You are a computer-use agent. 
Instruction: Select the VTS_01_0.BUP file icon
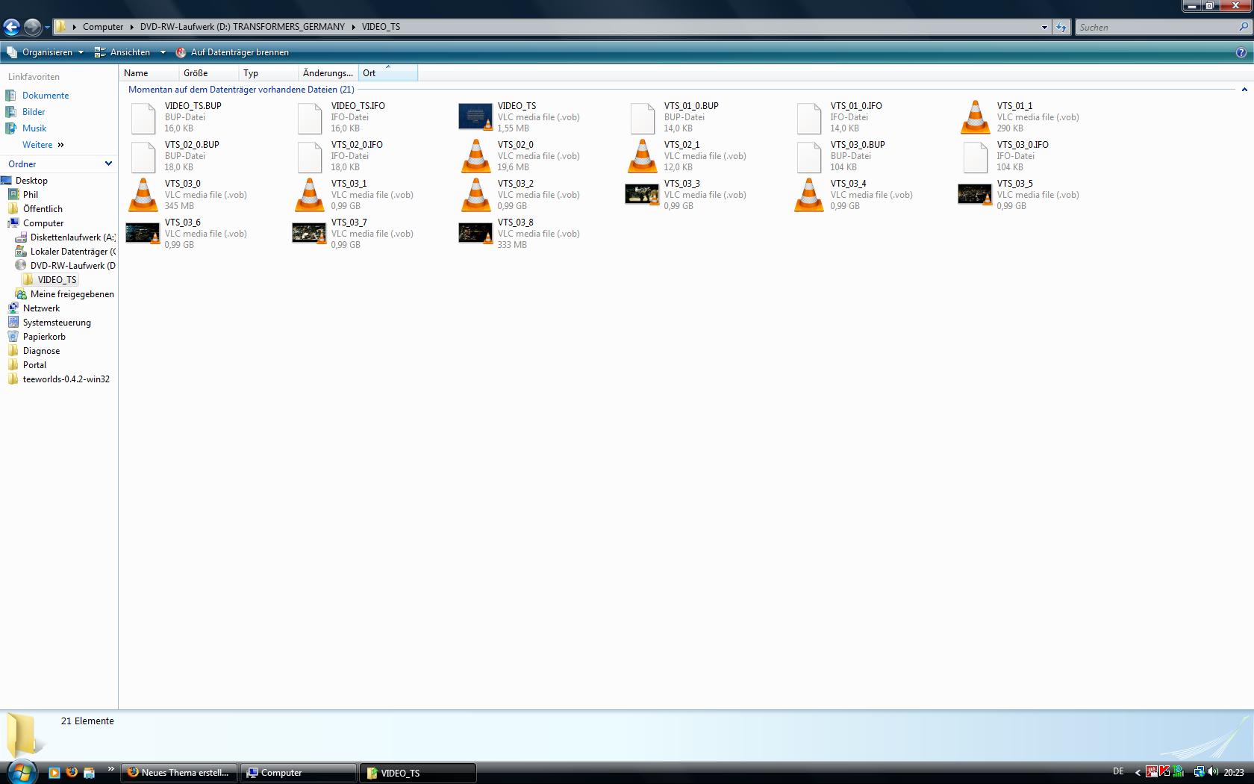tap(642, 118)
